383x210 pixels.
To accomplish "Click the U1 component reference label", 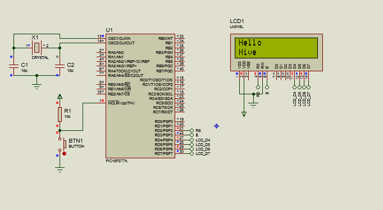I will pyautogui.click(x=109, y=30).
